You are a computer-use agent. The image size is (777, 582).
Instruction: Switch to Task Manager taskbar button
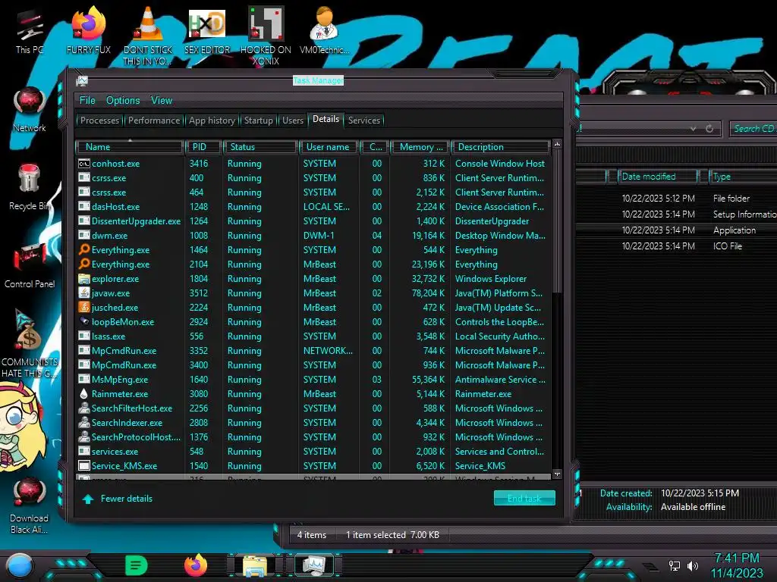click(313, 565)
